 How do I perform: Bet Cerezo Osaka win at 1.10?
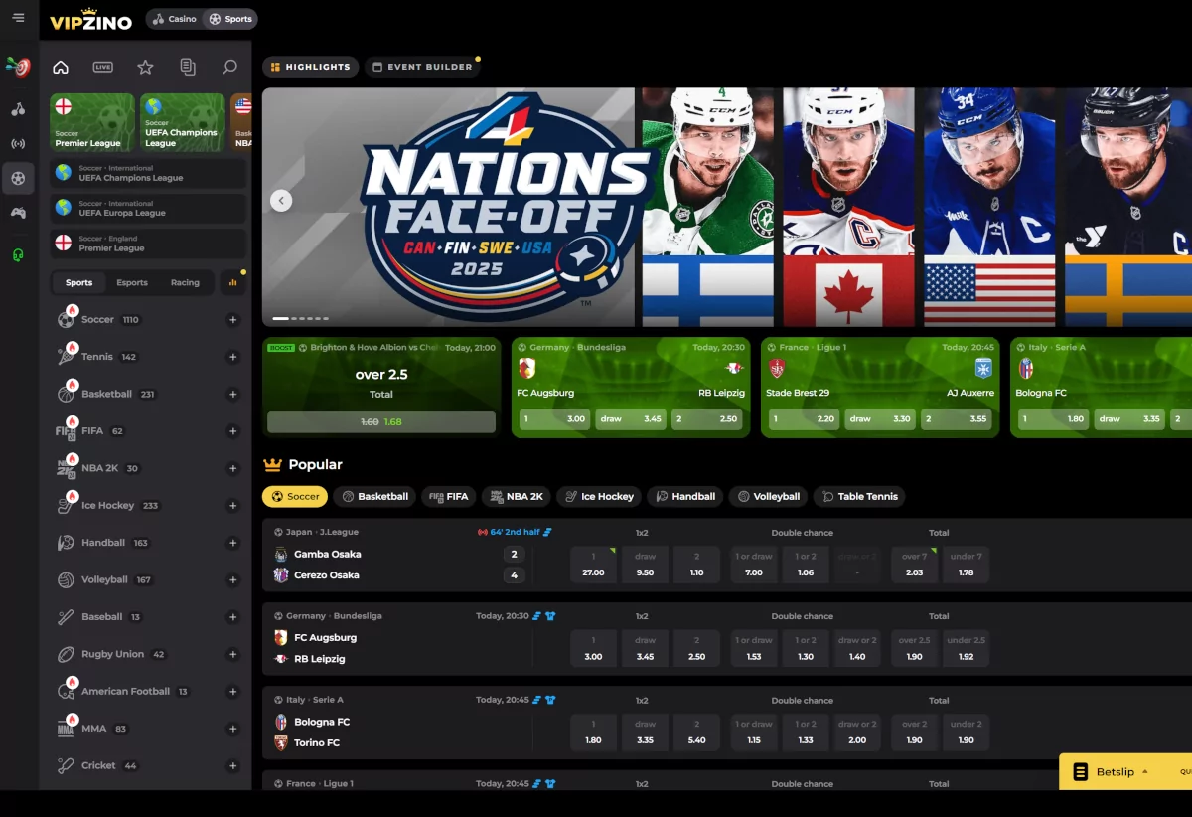(697, 565)
